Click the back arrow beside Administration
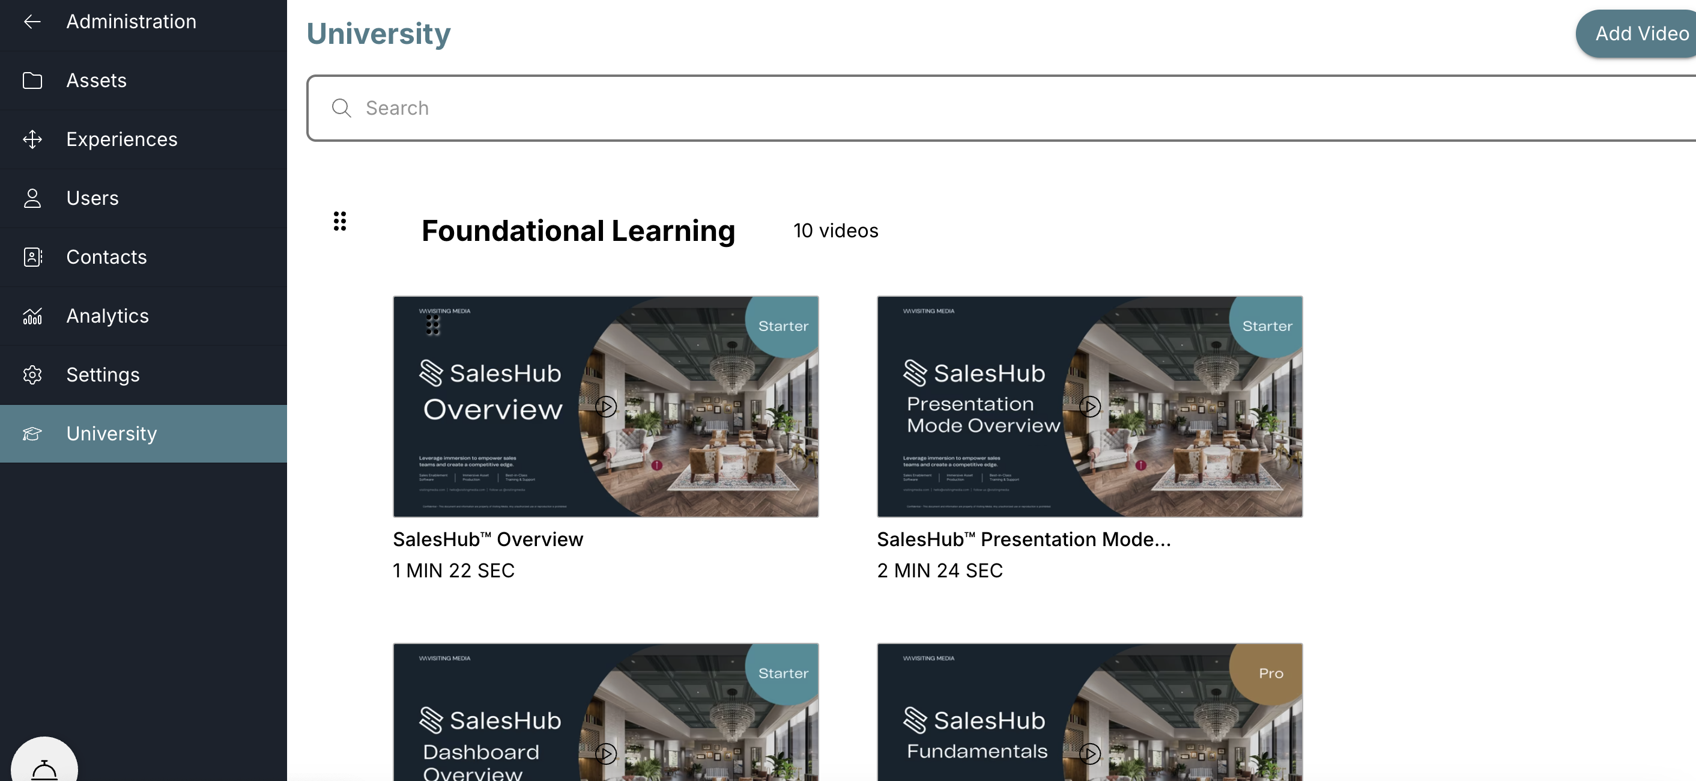The width and height of the screenshot is (1696, 781). point(32,22)
